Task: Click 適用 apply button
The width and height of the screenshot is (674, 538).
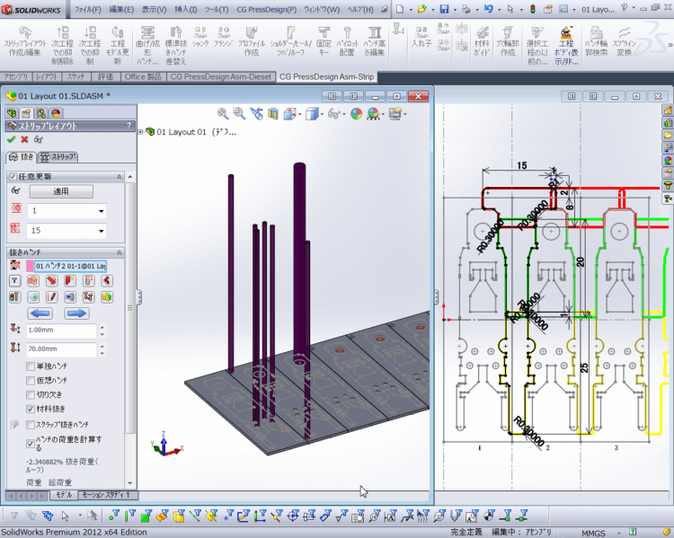Action: [x=61, y=191]
